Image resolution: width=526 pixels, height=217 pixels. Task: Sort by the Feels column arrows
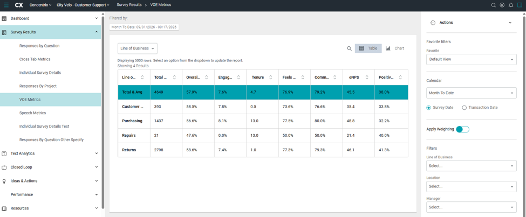pos(303,78)
